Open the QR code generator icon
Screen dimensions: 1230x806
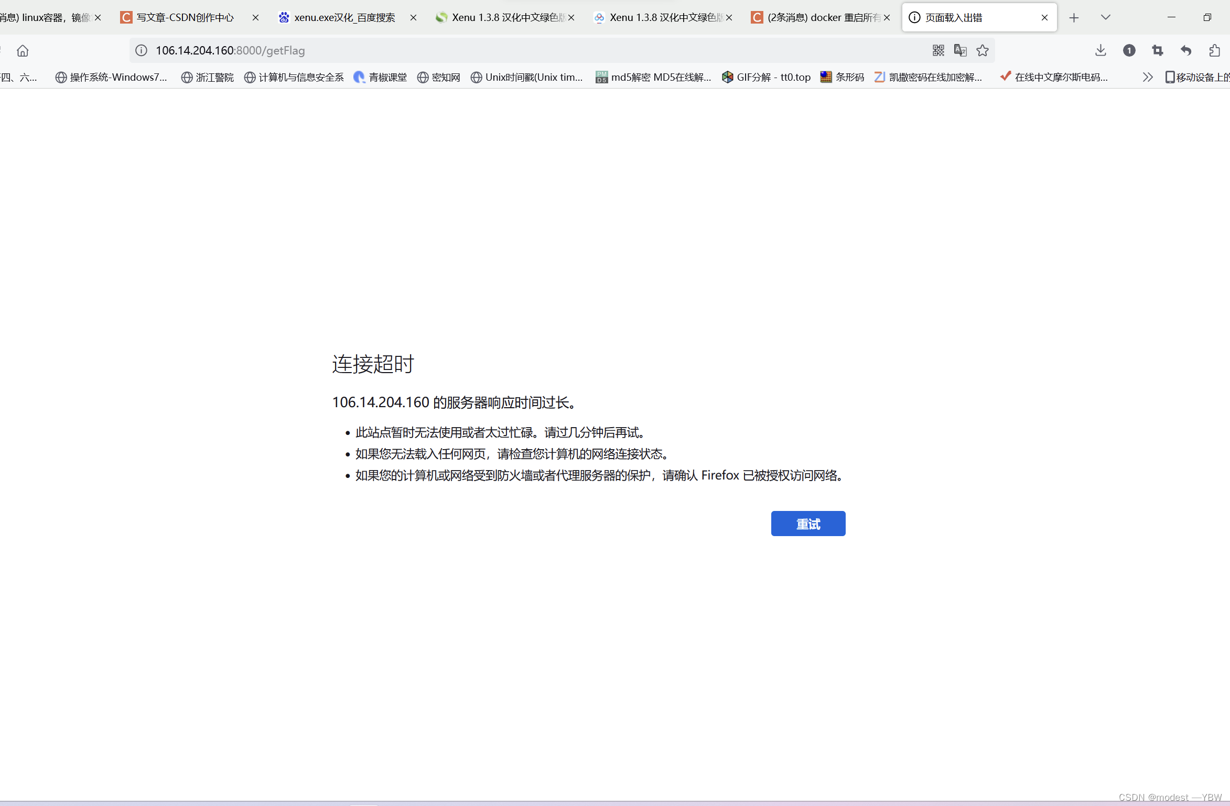coord(938,50)
